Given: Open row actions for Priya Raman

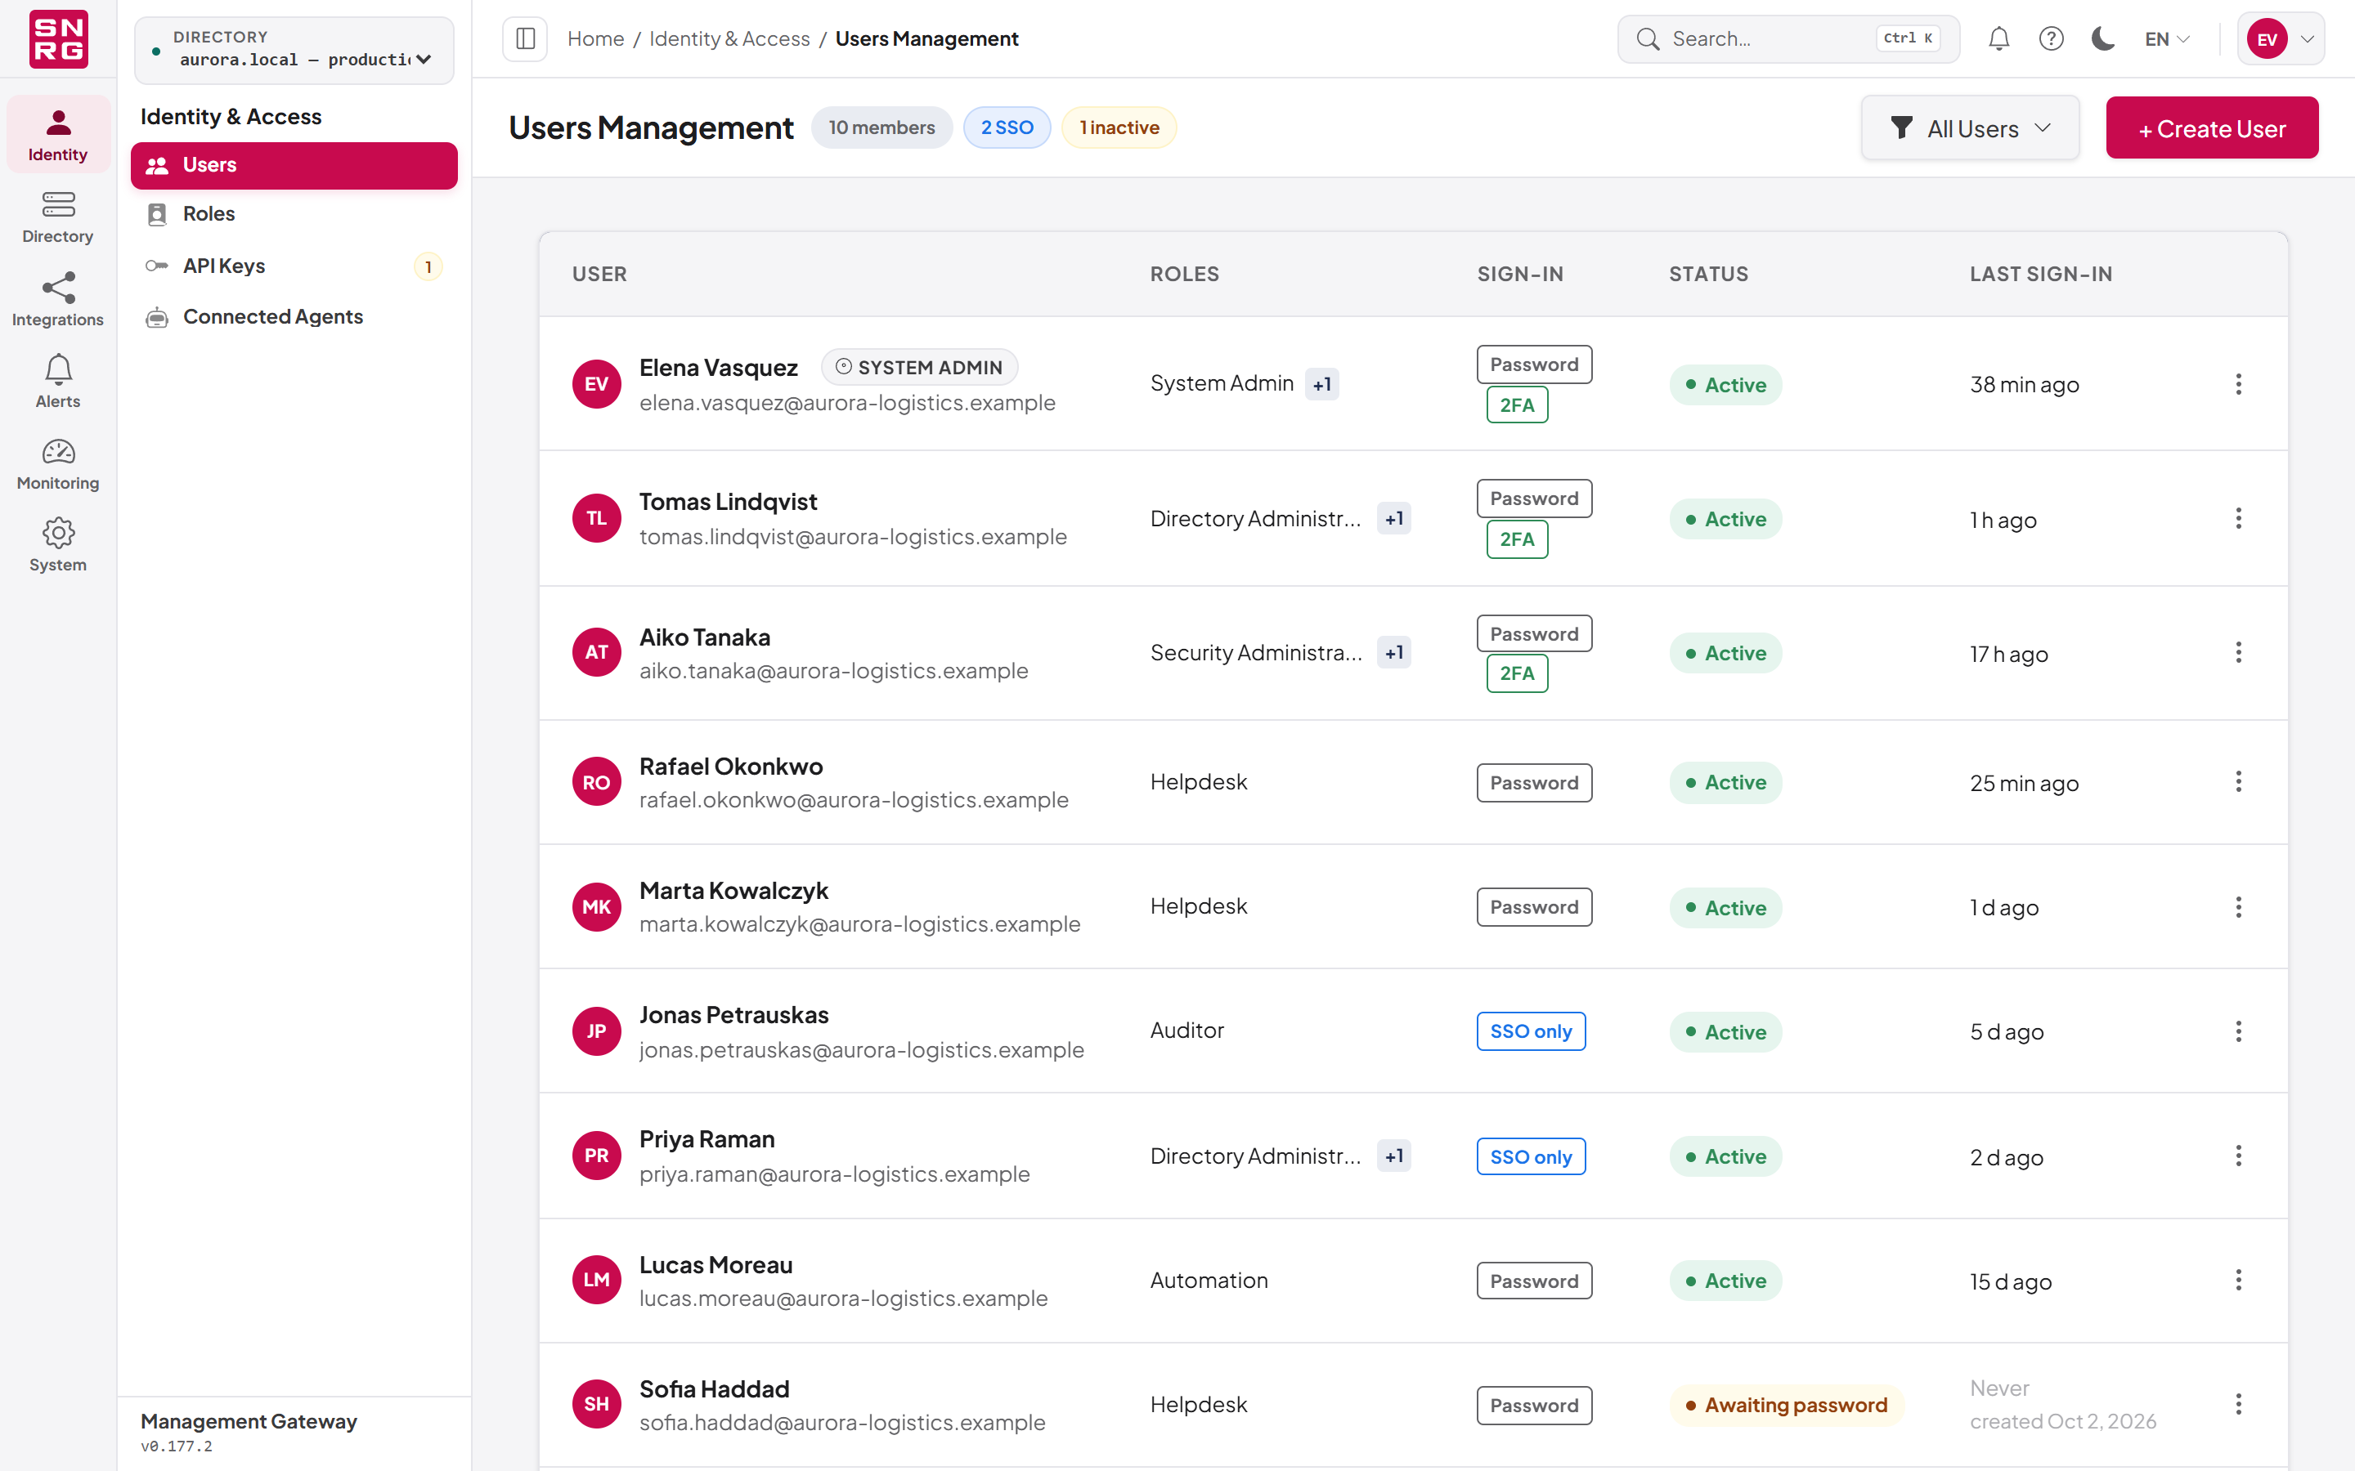Looking at the screenshot, I should 2238,1156.
